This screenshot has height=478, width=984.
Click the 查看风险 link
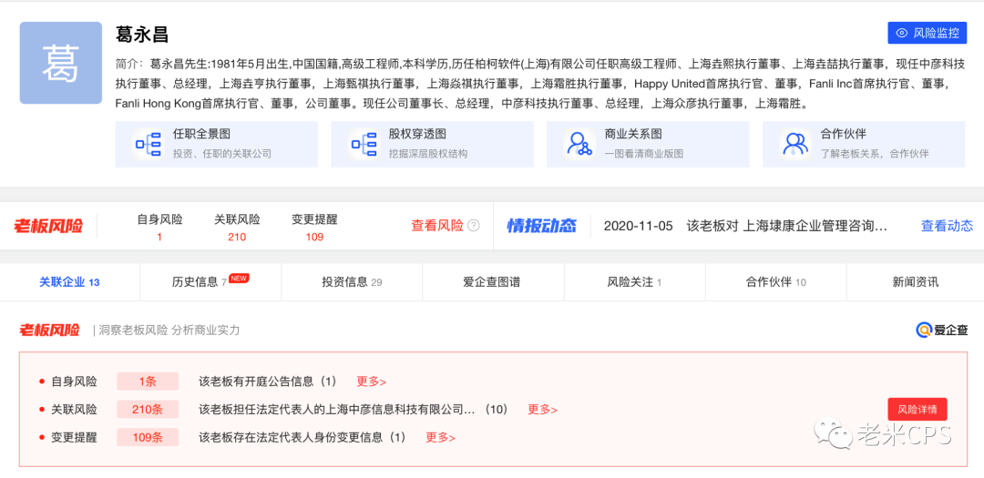437,226
